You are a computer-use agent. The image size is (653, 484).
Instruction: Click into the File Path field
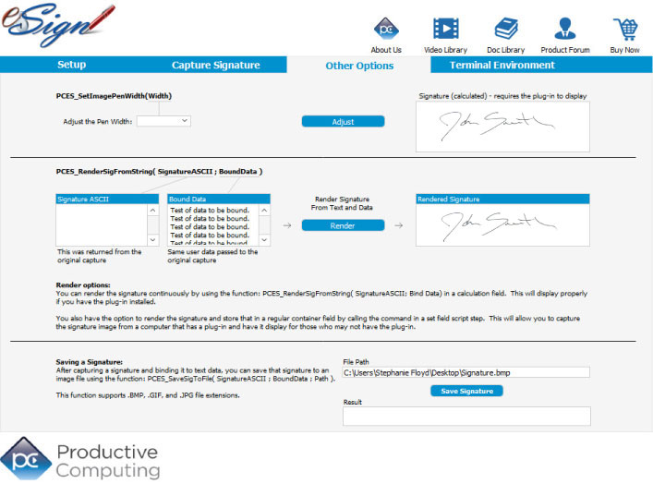(466, 372)
